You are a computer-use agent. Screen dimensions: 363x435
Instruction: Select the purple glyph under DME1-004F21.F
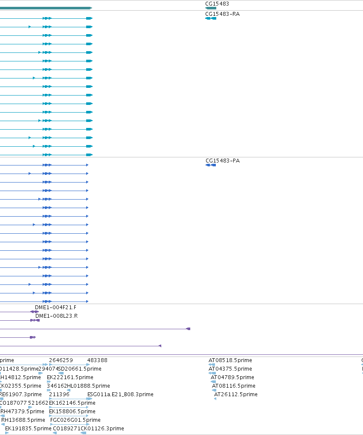point(35,312)
